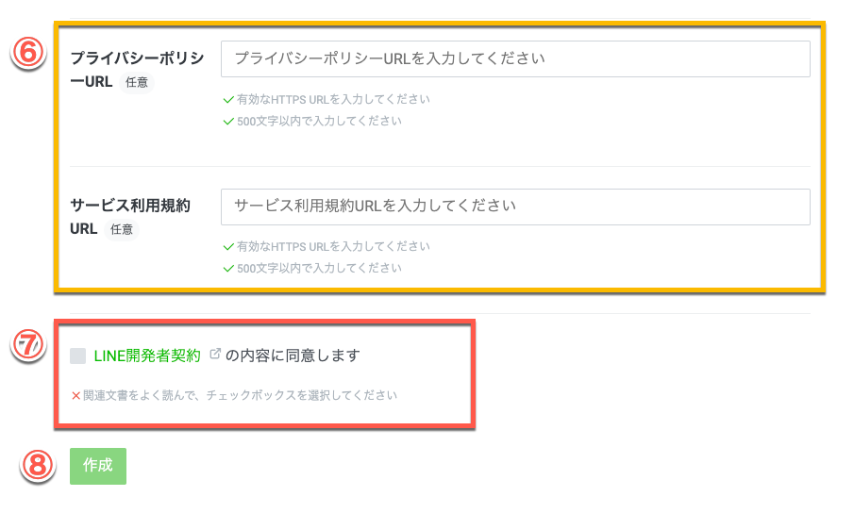Click the の内容に同意します agreement text

coord(293,356)
